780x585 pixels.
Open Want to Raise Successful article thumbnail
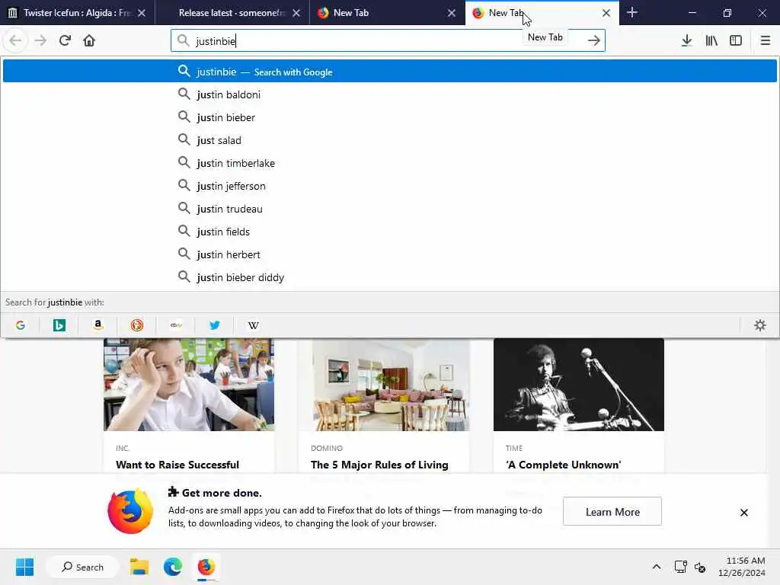click(189, 385)
